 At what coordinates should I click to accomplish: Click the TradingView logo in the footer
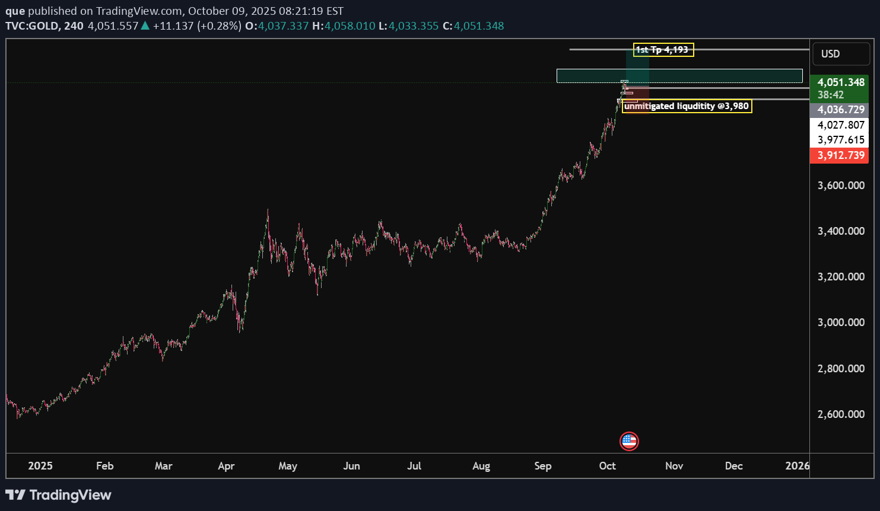pos(58,495)
